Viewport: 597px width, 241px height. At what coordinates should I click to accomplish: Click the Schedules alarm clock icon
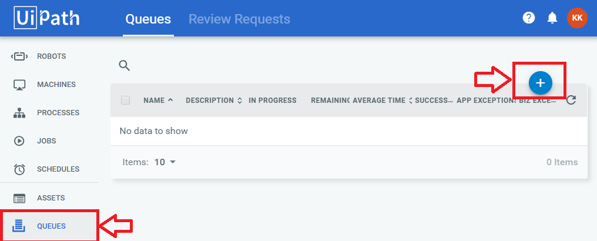19,169
